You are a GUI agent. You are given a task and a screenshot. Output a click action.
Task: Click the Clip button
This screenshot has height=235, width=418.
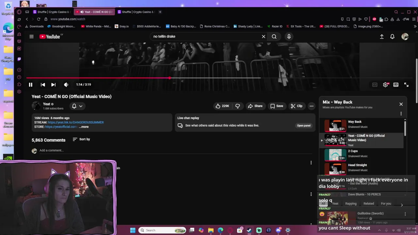coord(297,106)
